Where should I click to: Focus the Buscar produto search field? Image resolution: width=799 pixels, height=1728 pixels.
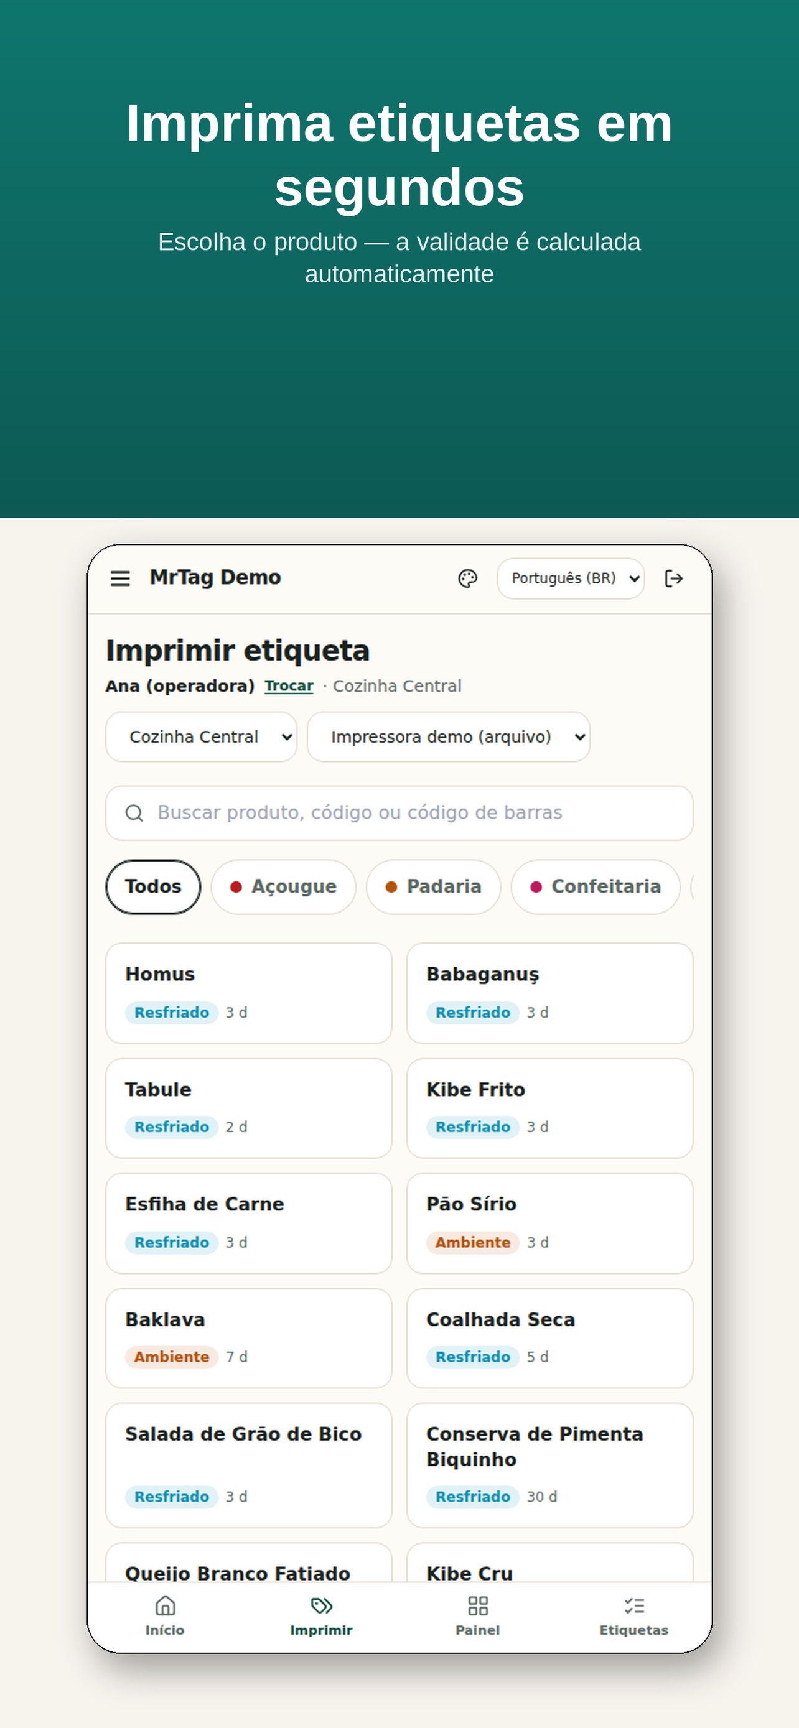click(x=399, y=813)
